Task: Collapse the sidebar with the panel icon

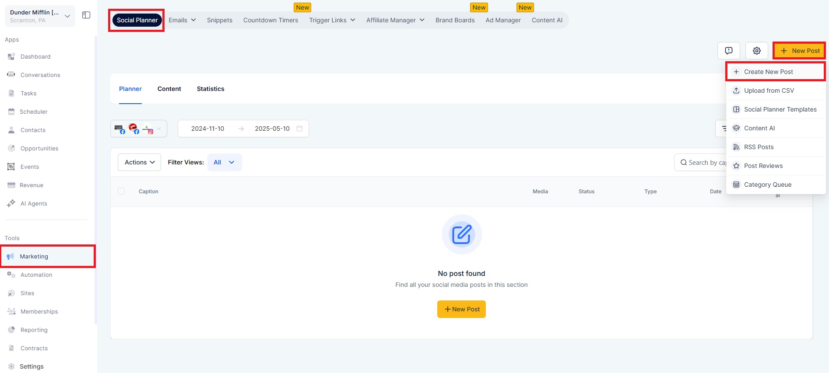Action: coord(86,15)
